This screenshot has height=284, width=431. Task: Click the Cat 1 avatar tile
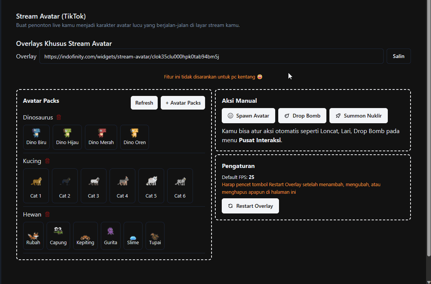tap(36, 186)
